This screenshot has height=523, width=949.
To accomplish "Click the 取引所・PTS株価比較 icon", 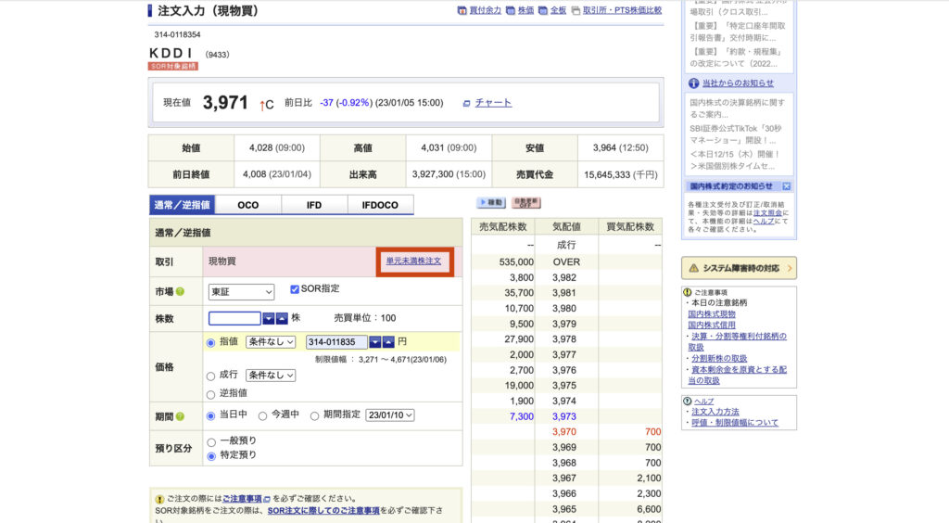I will point(576,10).
